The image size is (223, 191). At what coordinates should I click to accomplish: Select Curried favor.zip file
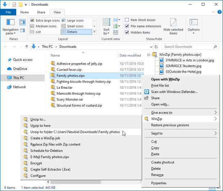coord(69,70)
